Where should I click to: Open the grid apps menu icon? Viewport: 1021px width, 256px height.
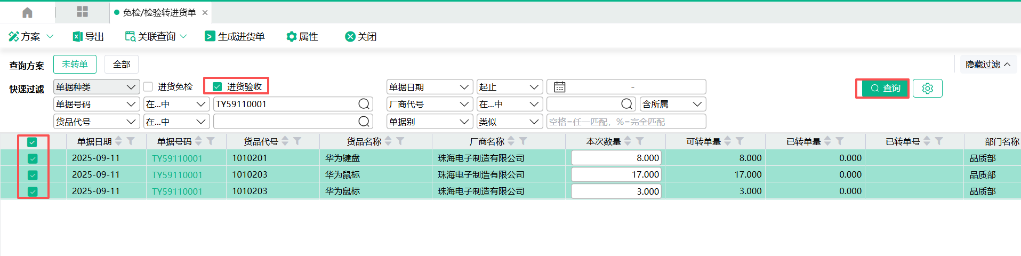click(x=82, y=12)
